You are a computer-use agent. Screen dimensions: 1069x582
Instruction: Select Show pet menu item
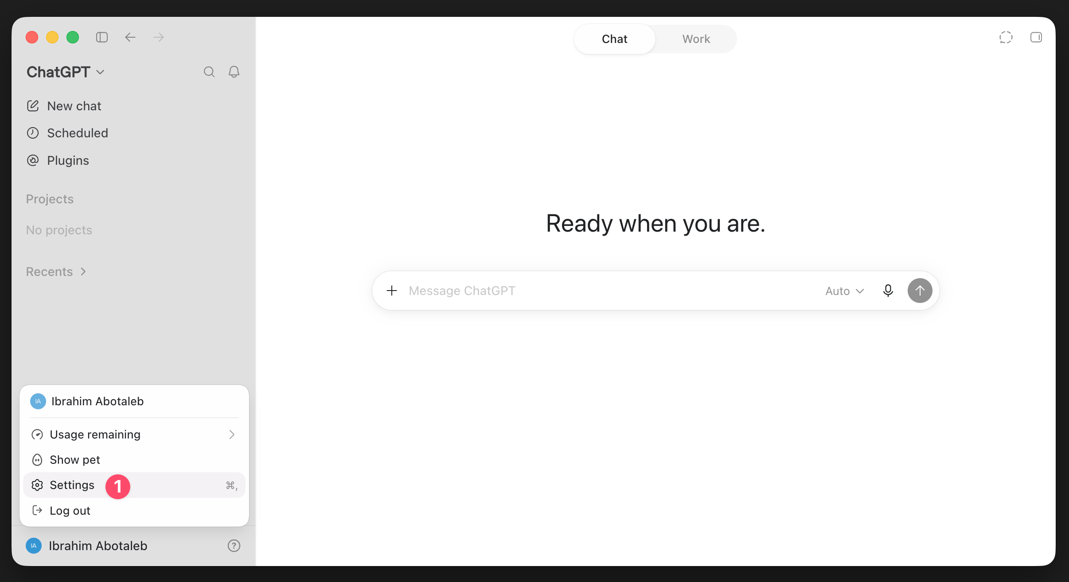click(x=134, y=460)
